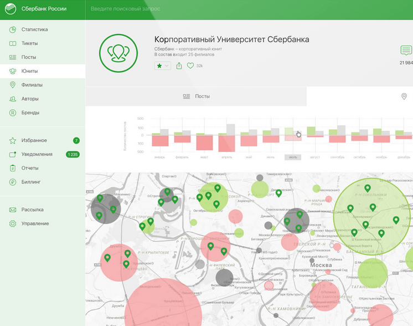Click the Уведомления badge showing 1235
Screen dimensions: 413x326
[x=73, y=155]
